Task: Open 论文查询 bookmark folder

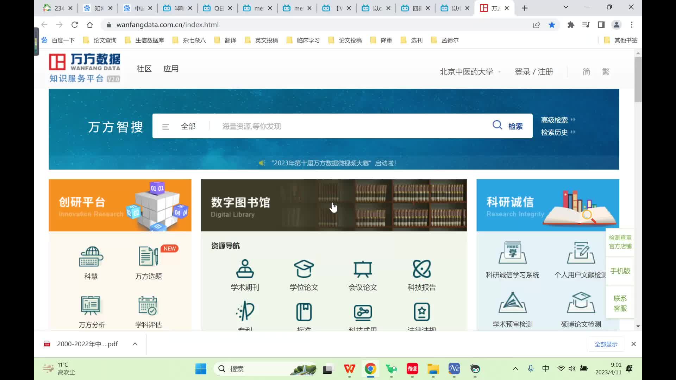Action: coord(100,40)
